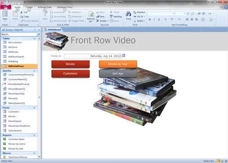Toggle Underline text formatting

point(159,19)
